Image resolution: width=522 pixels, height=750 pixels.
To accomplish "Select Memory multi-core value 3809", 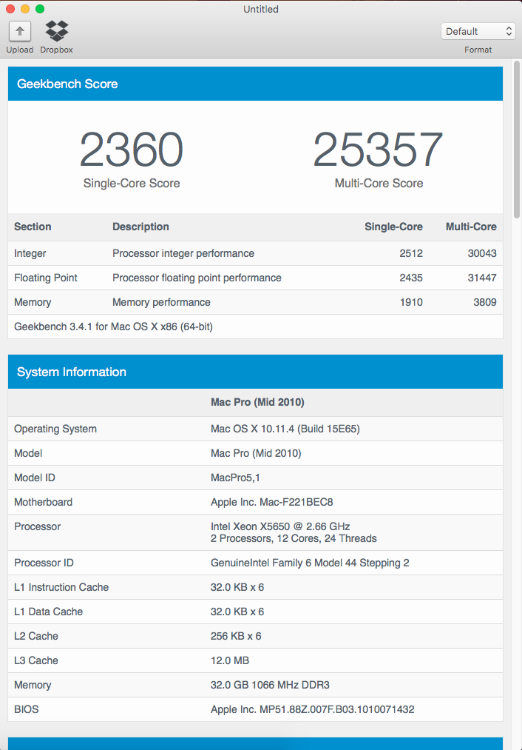I will (485, 302).
